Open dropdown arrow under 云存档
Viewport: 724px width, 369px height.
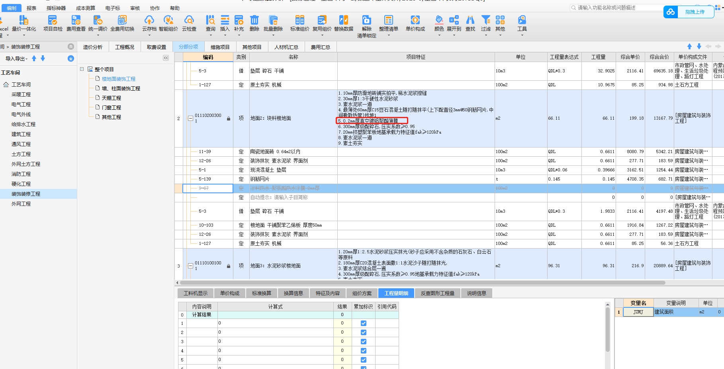point(149,35)
